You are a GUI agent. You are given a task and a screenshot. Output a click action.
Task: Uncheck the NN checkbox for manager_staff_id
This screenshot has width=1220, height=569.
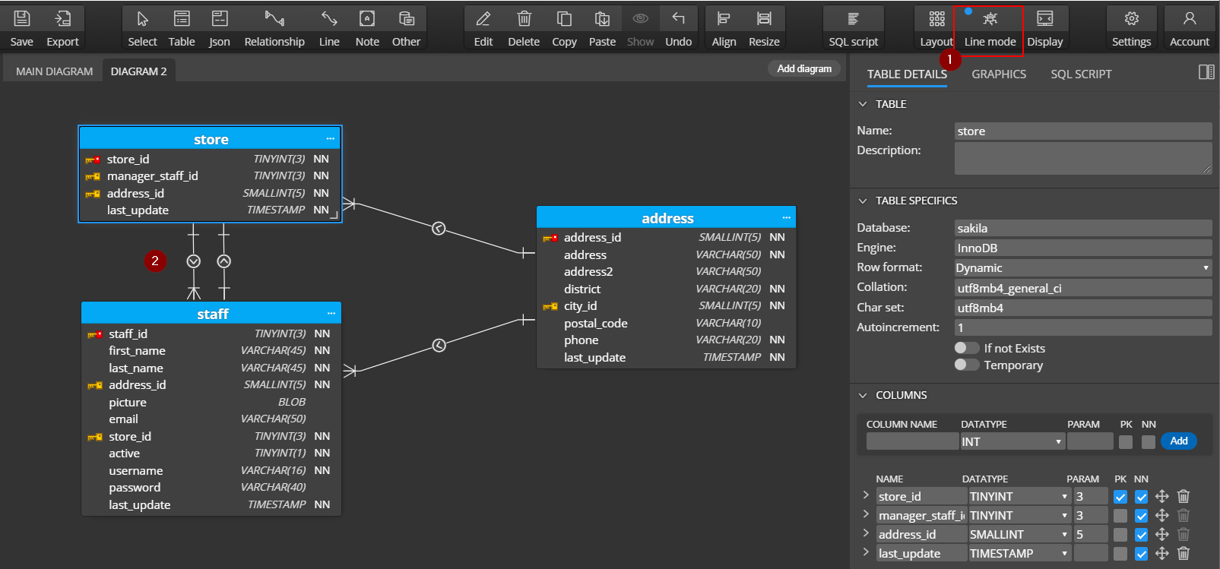(x=1141, y=516)
